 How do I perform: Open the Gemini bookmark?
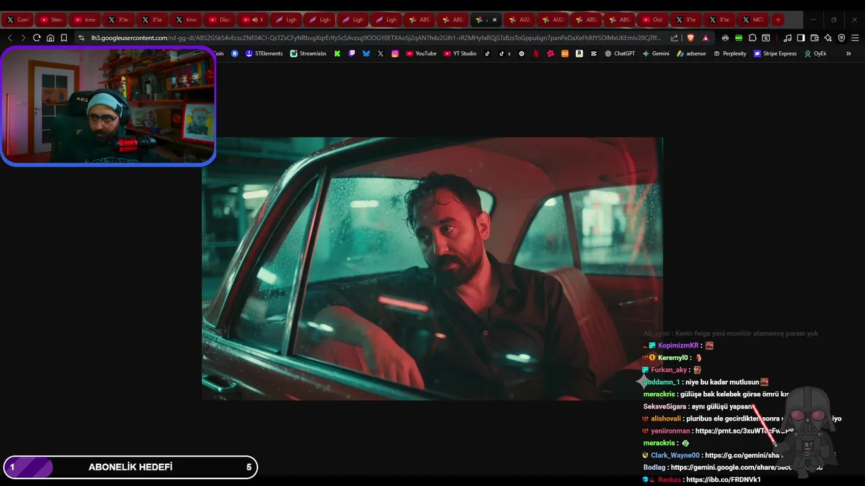[x=656, y=53]
